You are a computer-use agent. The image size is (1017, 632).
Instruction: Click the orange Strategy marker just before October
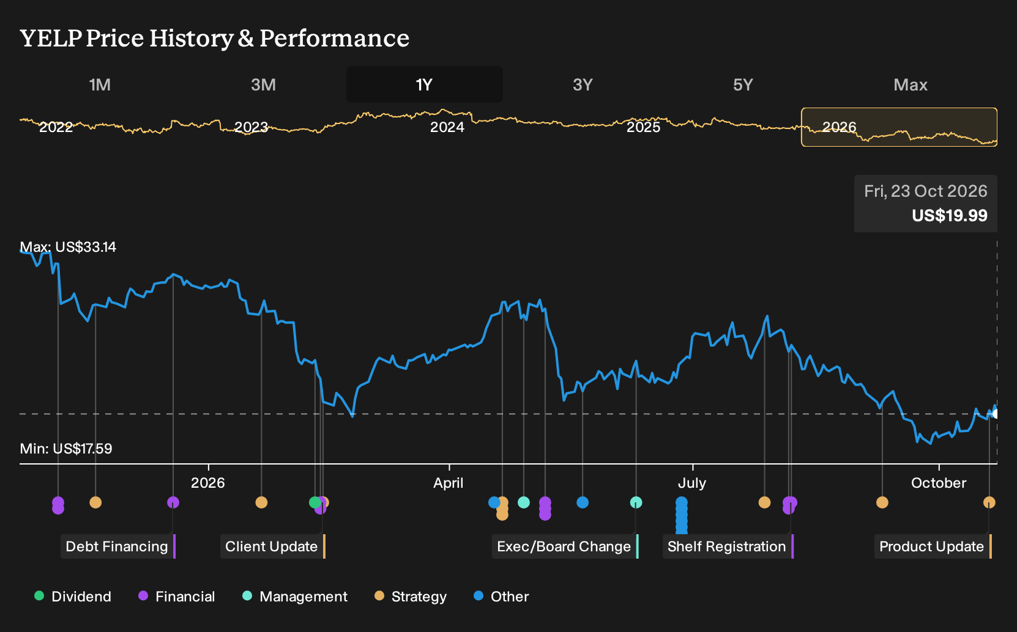pos(882,502)
